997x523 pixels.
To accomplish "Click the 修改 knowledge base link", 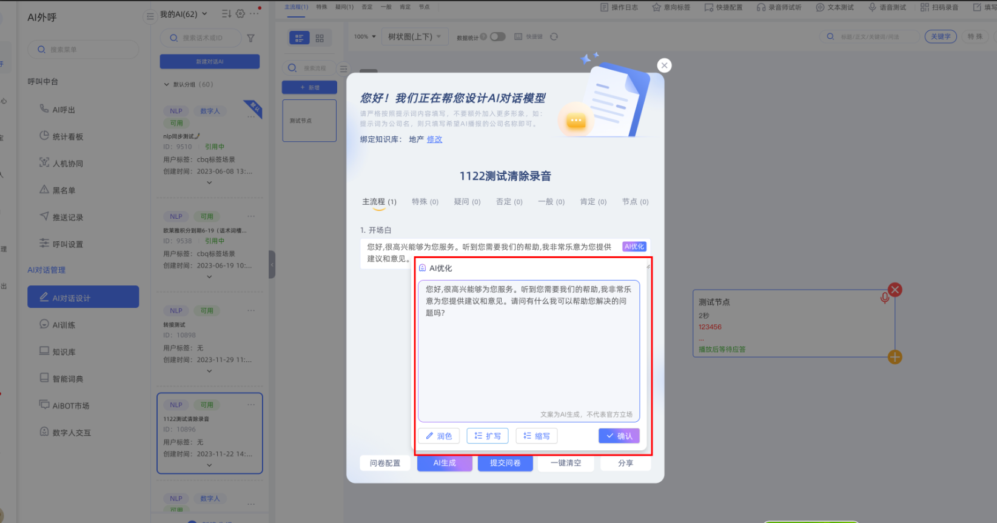I will 434,139.
